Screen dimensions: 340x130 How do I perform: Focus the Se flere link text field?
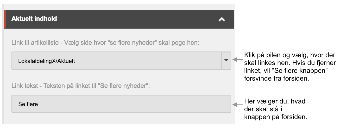pos(121,104)
